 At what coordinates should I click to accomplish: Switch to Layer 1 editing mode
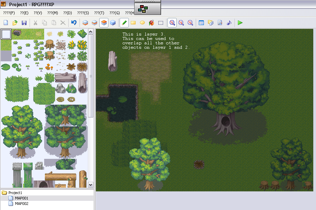[85, 23]
